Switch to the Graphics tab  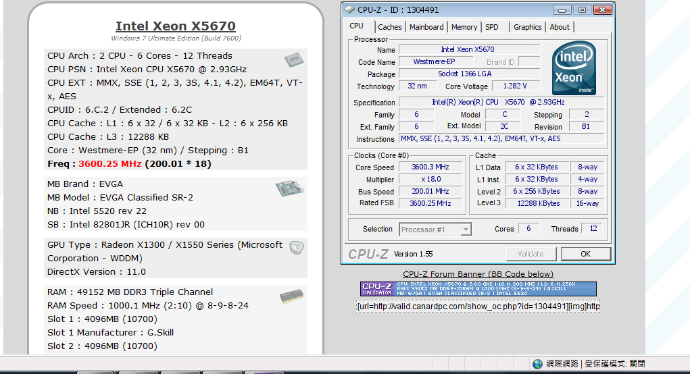pos(527,27)
